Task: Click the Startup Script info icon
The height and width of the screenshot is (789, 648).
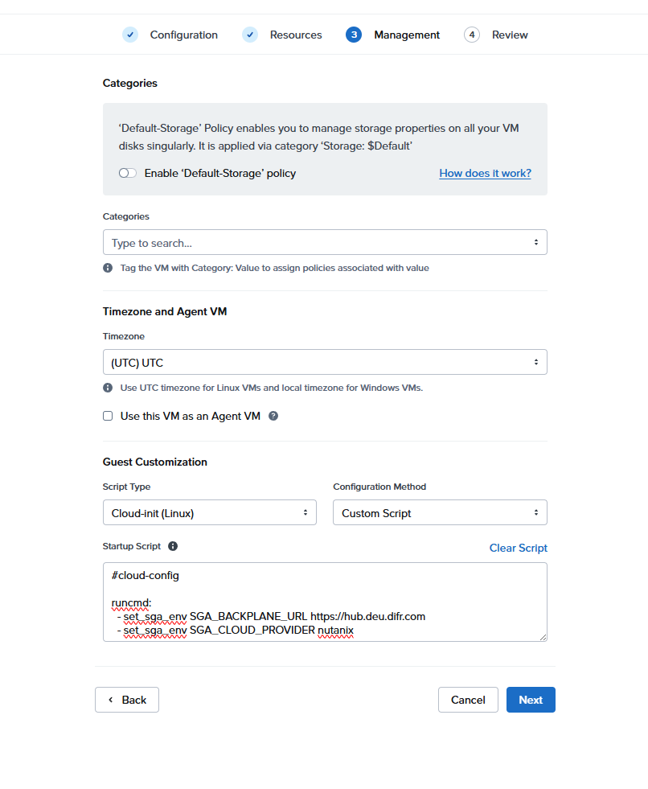Action: click(172, 546)
